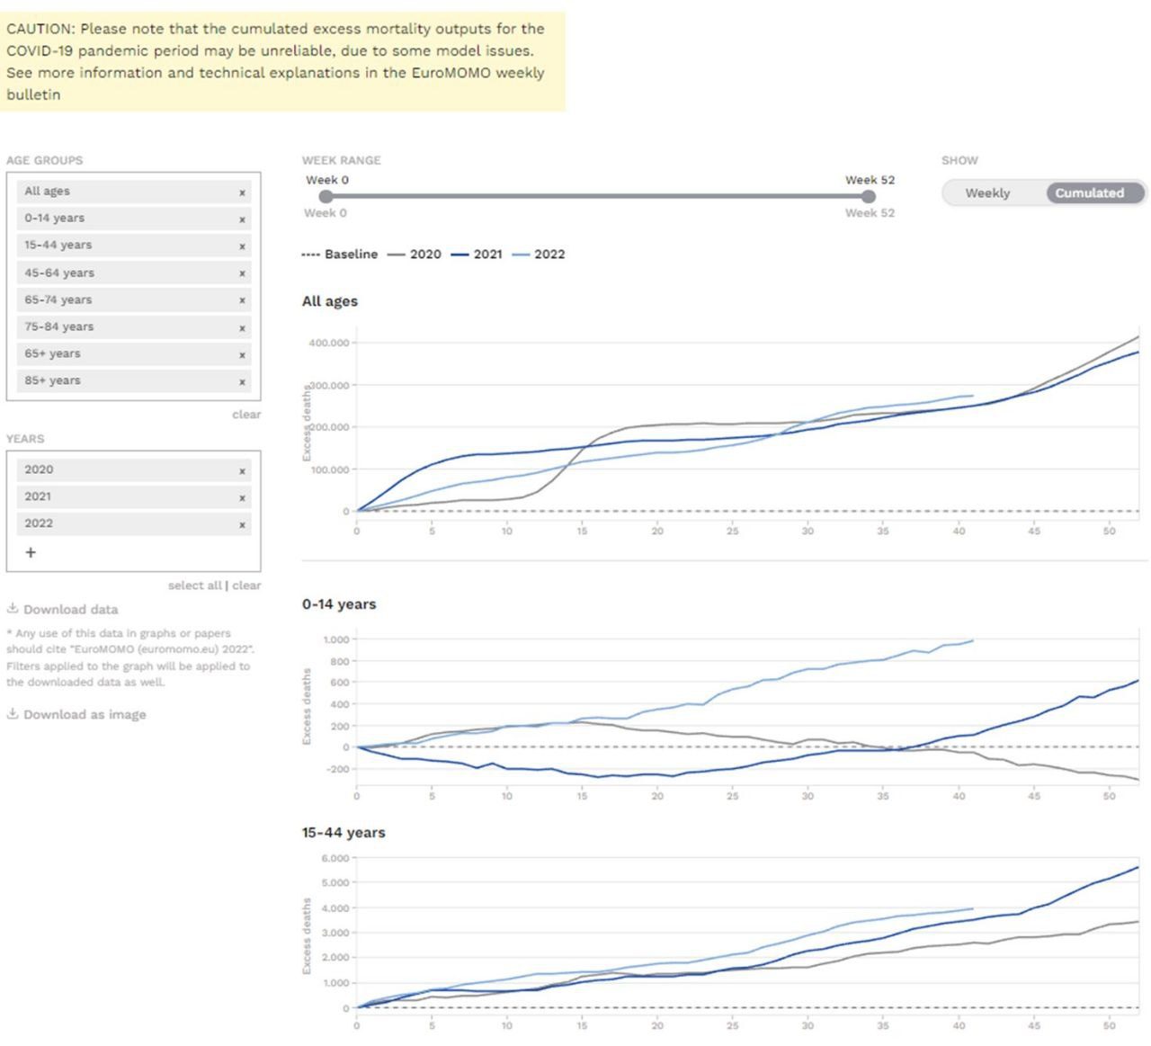Click 'select all' under the Years box
The width and height of the screenshot is (1151, 1046).
click(x=194, y=586)
